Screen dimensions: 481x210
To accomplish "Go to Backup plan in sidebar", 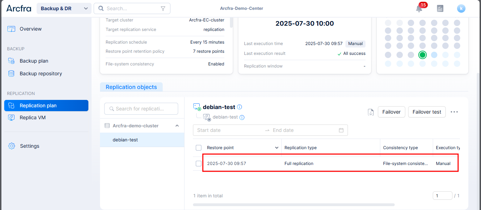I will pos(34,61).
